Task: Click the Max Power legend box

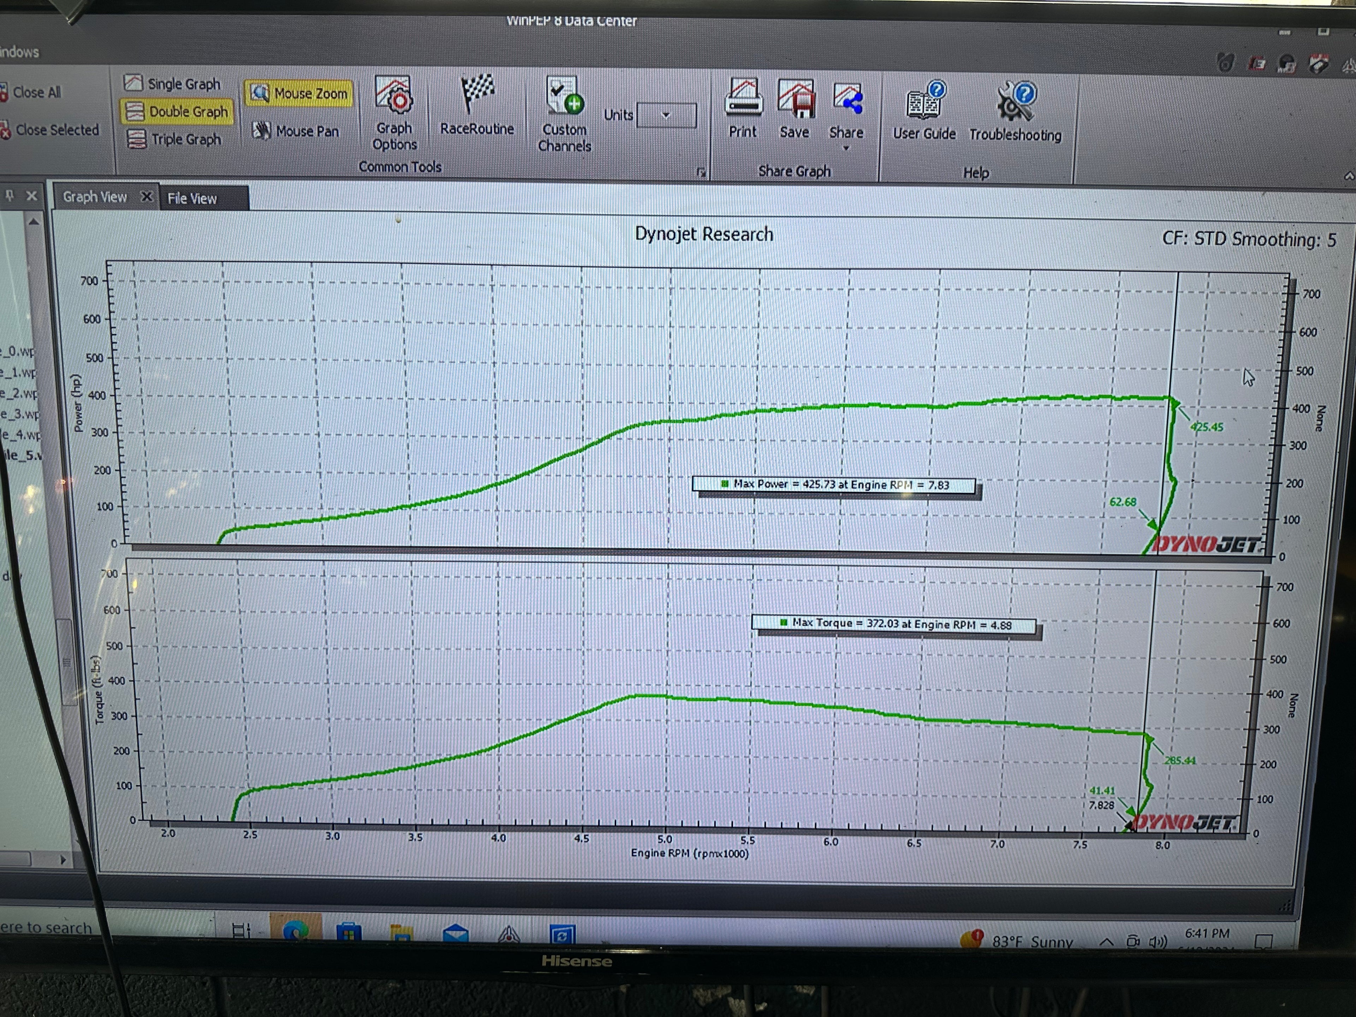Action: [x=834, y=485]
